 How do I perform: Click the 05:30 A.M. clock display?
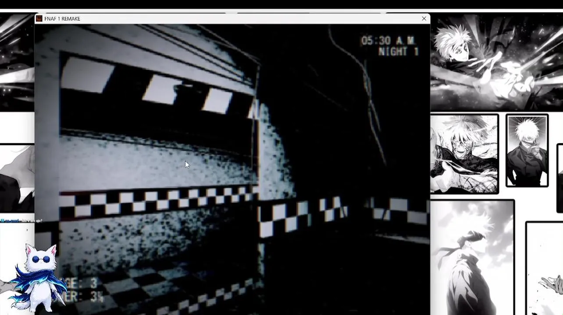(x=388, y=41)
